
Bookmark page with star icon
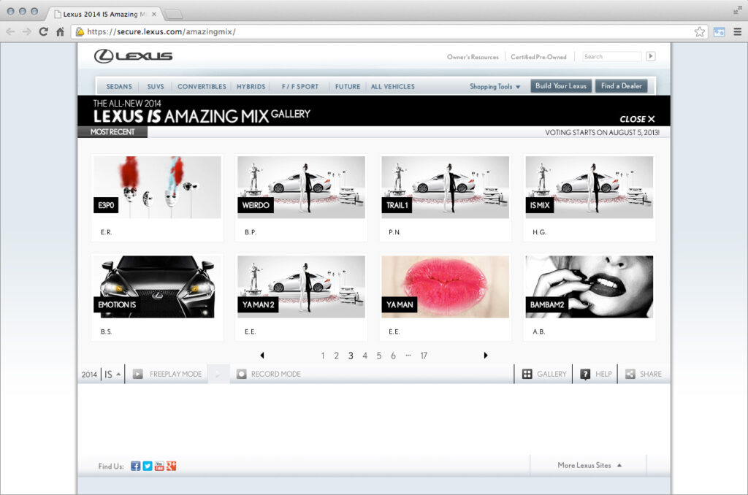(699, 31)
